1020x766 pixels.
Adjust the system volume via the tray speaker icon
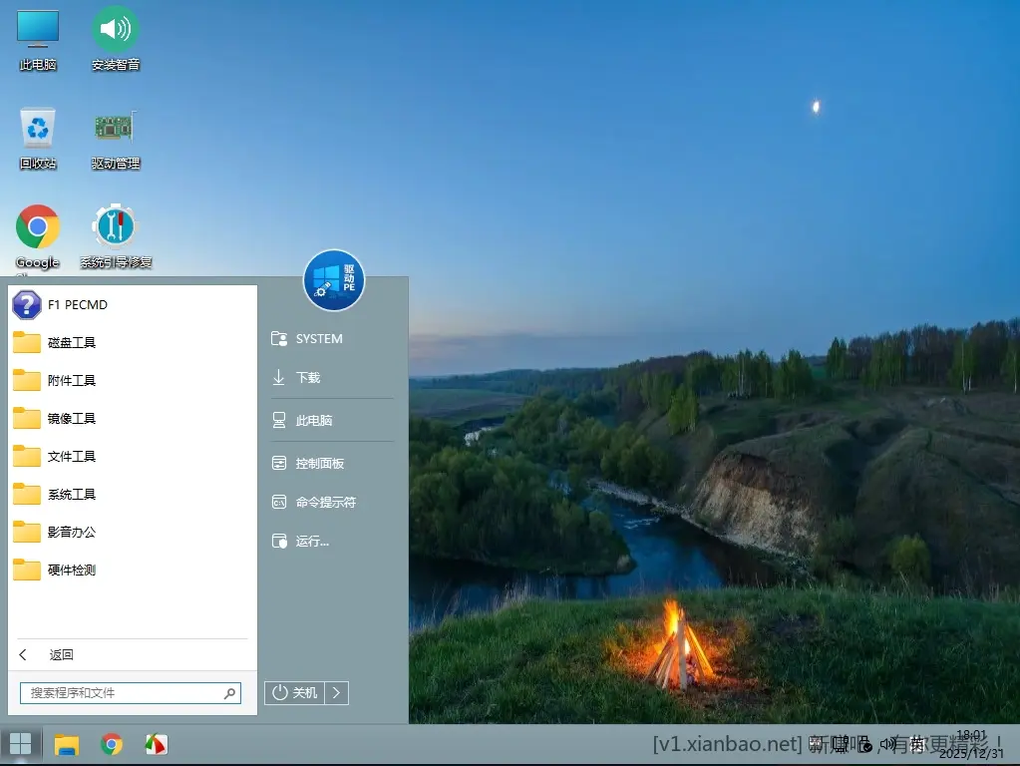click(885, 743)
